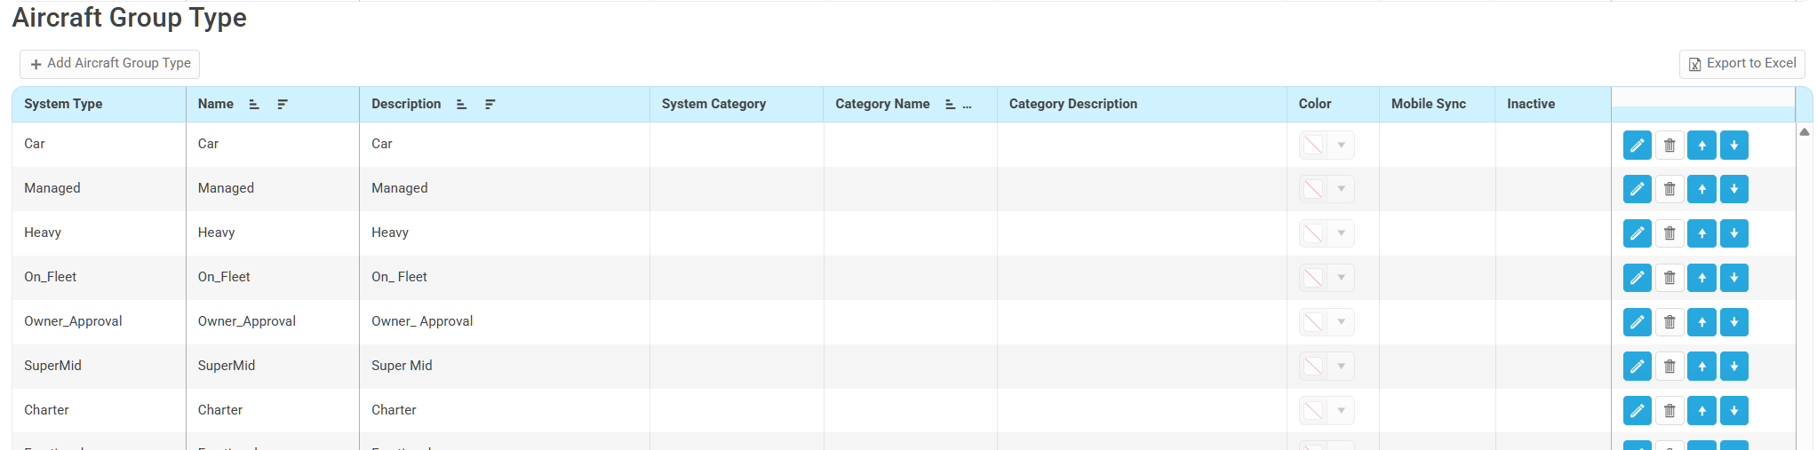
Task: Move the Car row down
Action: [x=1733, y=145]
